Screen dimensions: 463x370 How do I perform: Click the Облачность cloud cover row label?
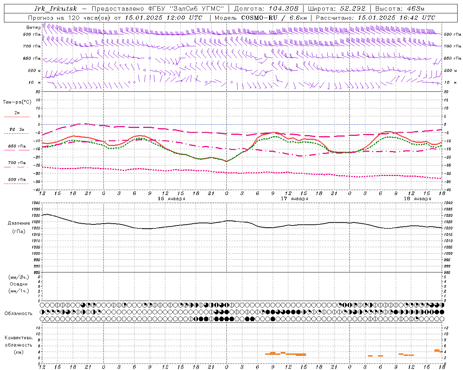[x=18, y=314]
